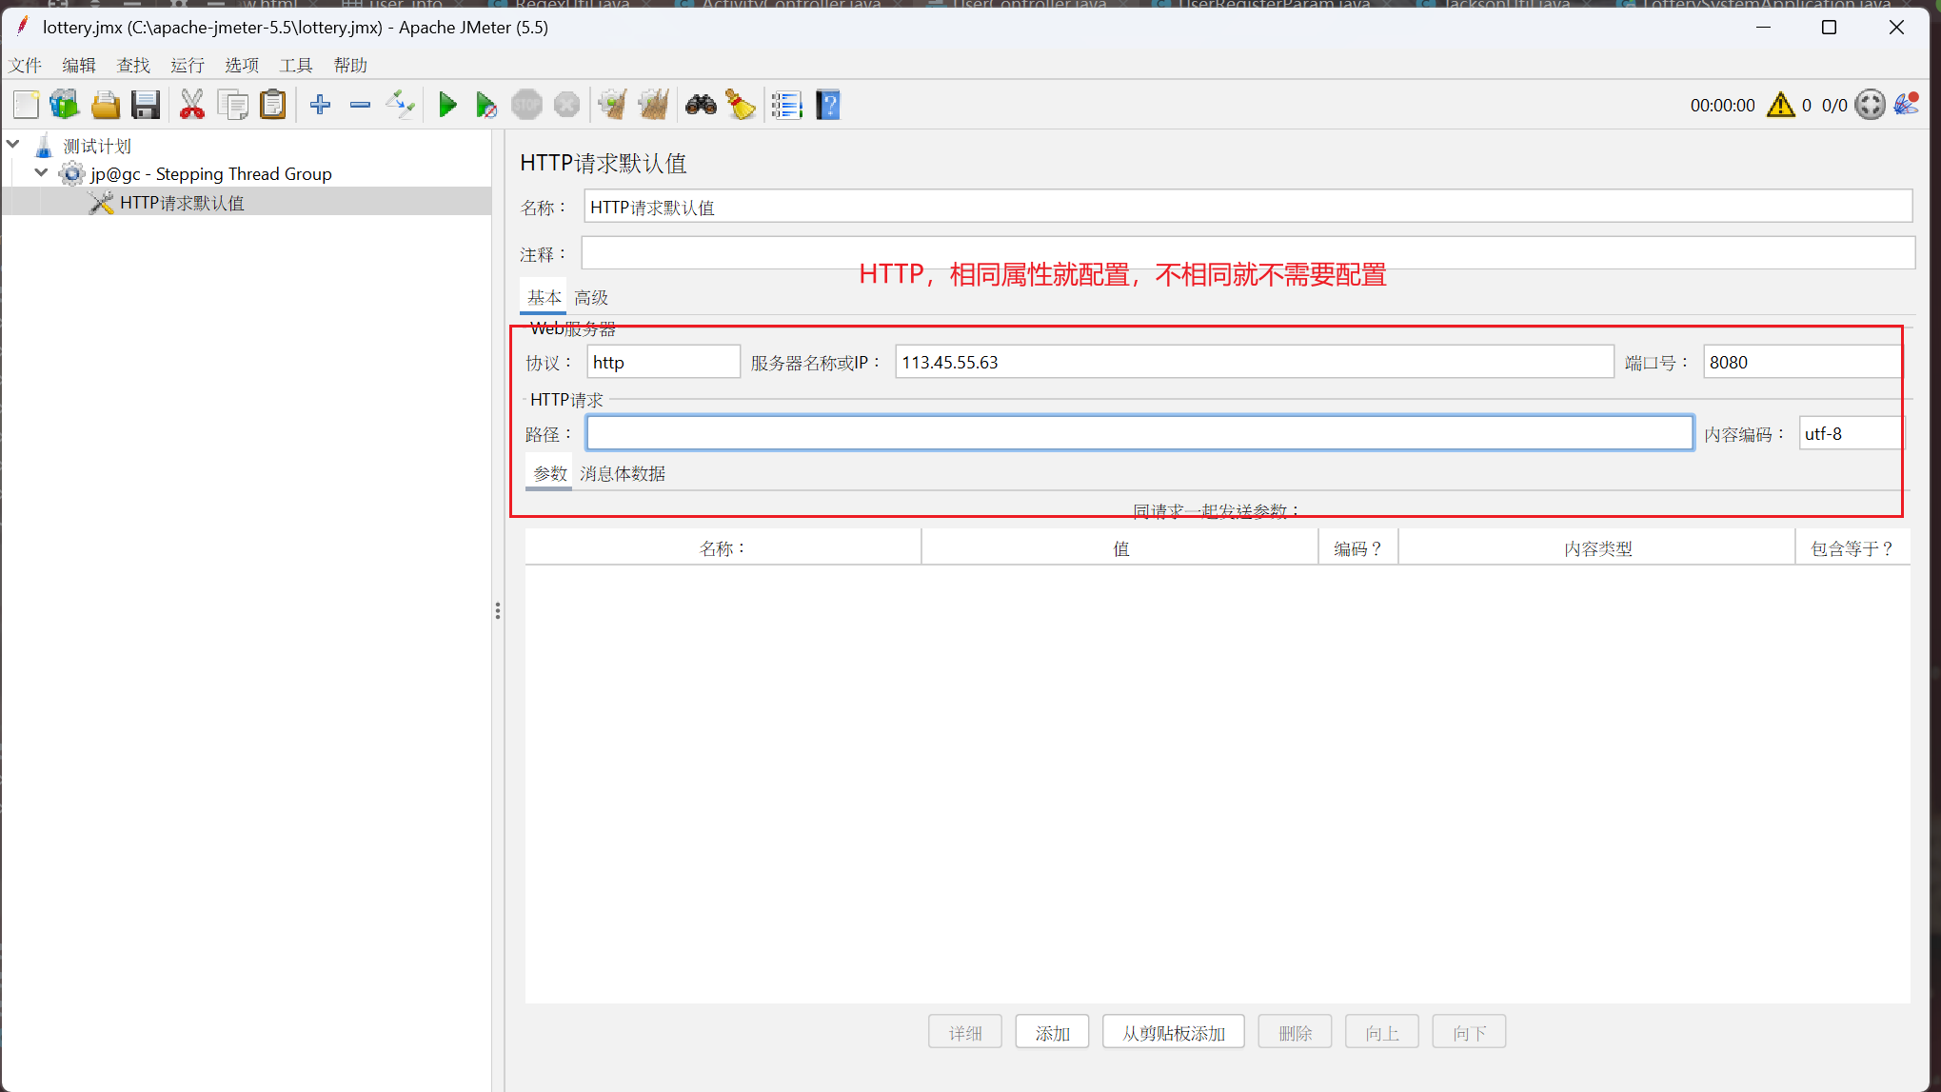Click the binoculars Search icon
The image size is (1941, 1092).
701,105
